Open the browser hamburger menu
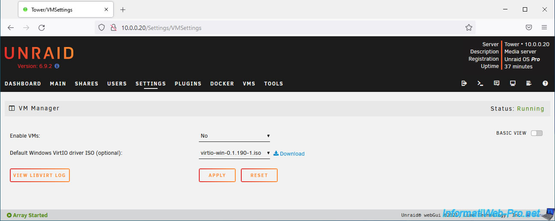The width and height of the screenshot is (555, 221). (544, 27)
